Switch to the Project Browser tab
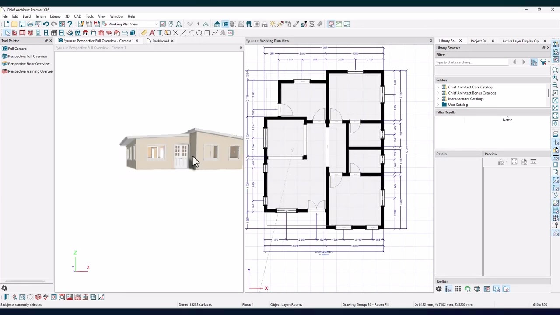The height and width of the screenshot is (315, 560). coord(479,41)
